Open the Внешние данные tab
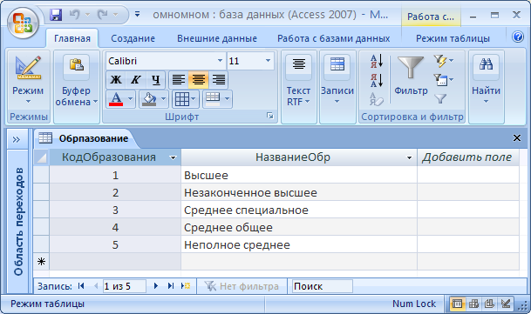The image size is (531, 314). (217, 38)
